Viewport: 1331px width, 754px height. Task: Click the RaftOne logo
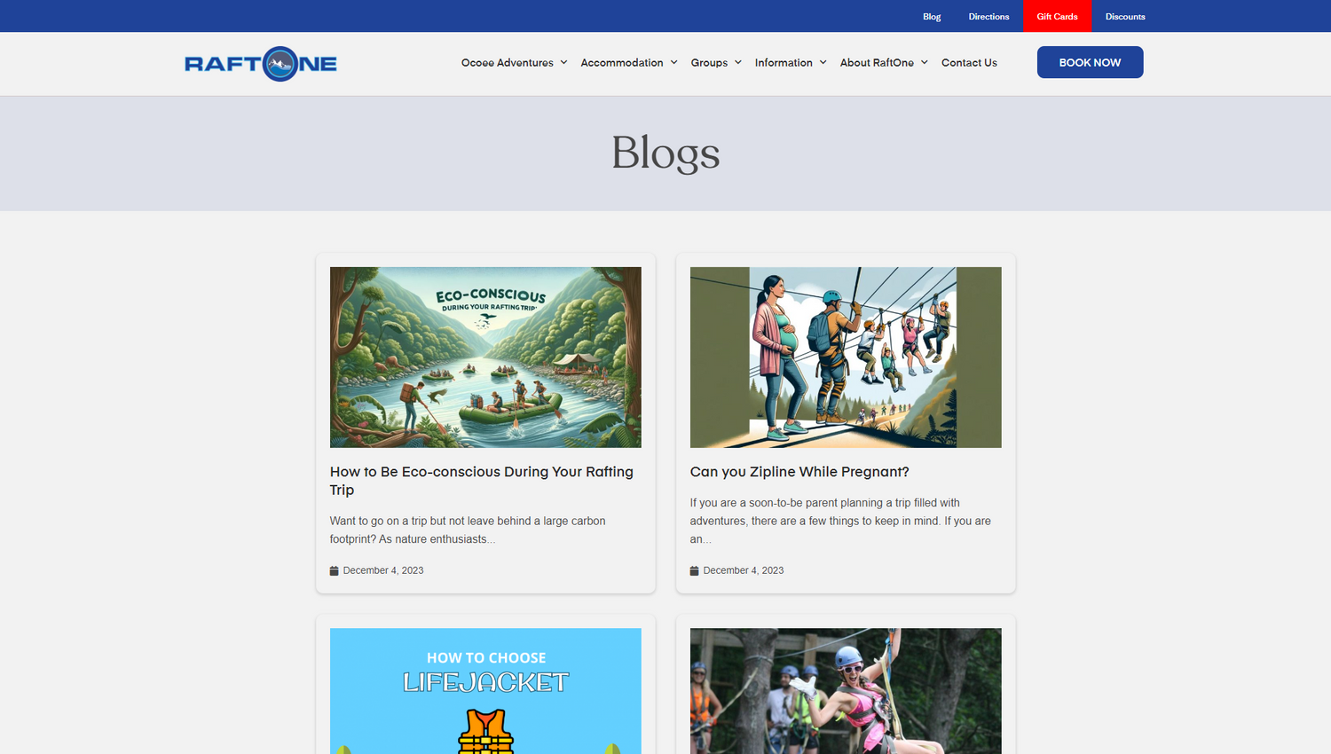click(x=261, y=64)
